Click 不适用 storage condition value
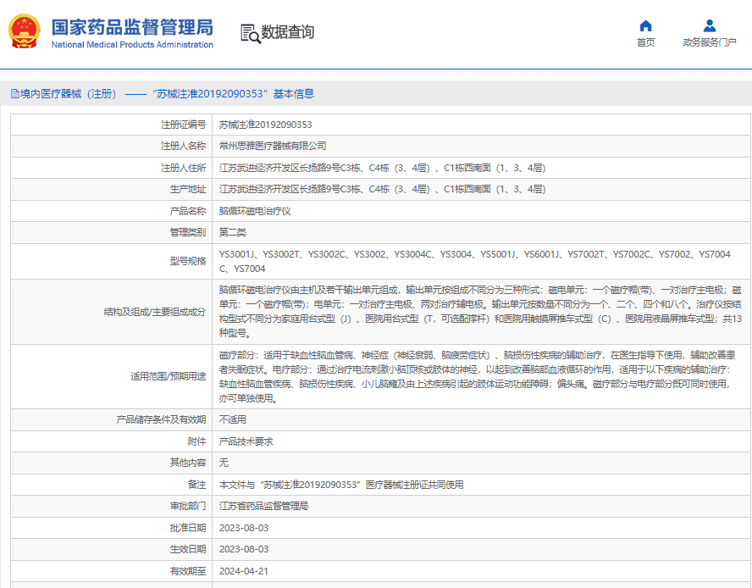Screen dimensions: 752x588 (x=233, y=419)
